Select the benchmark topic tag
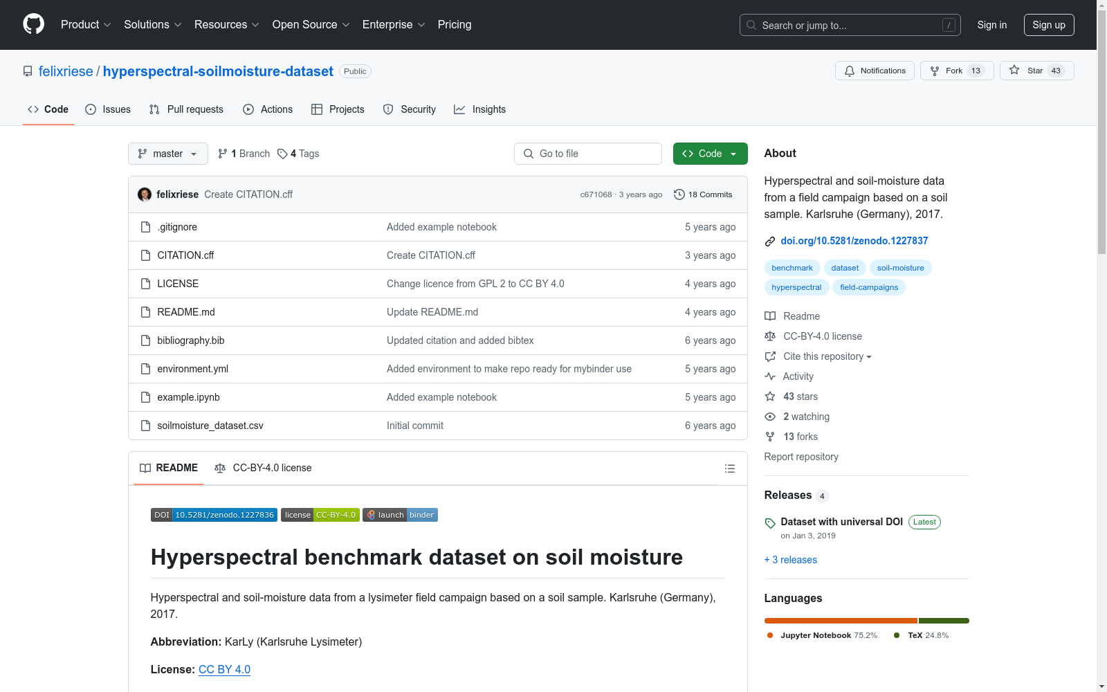Screen dimensions: 1107x692 [792, 268]
